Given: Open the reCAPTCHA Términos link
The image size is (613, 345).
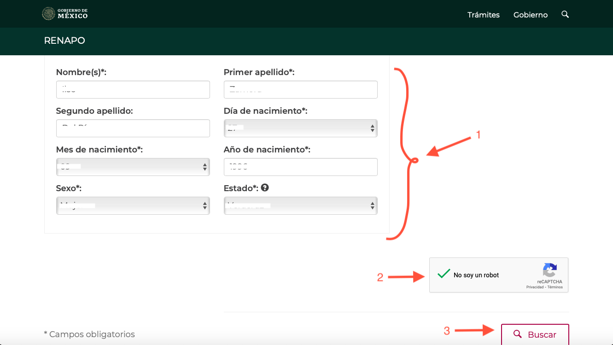Looking at the screenshot, I should coord(555,287).
